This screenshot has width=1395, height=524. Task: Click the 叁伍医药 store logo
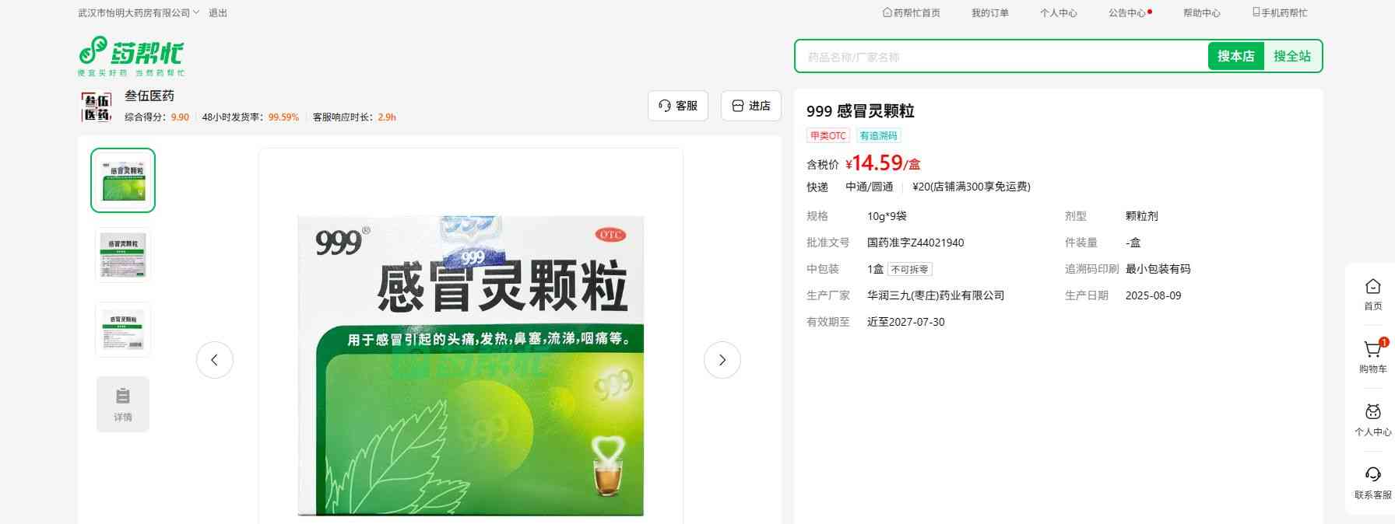pyautogui.click(x=97, y=107)
